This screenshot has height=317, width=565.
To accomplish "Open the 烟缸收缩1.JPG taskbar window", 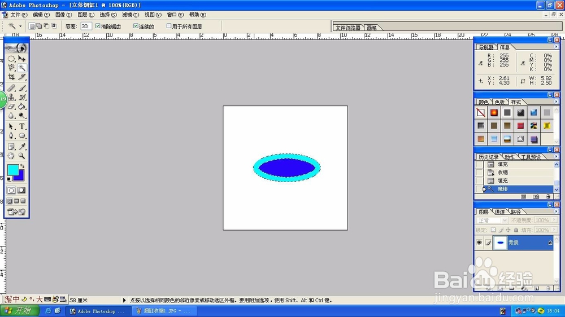I will click(x=164, y=311).
